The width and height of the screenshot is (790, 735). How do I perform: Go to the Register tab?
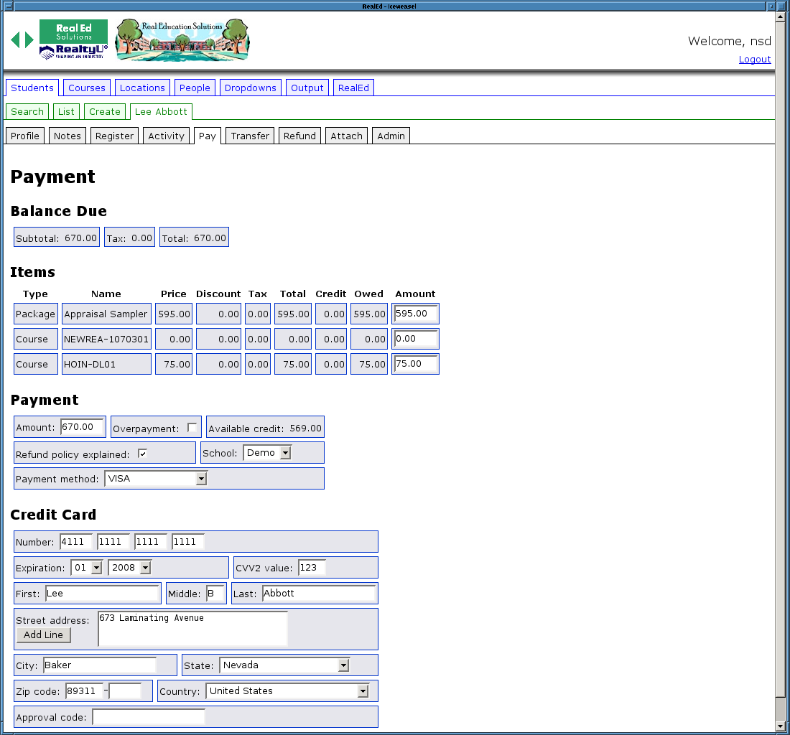[x=114, y=136]
